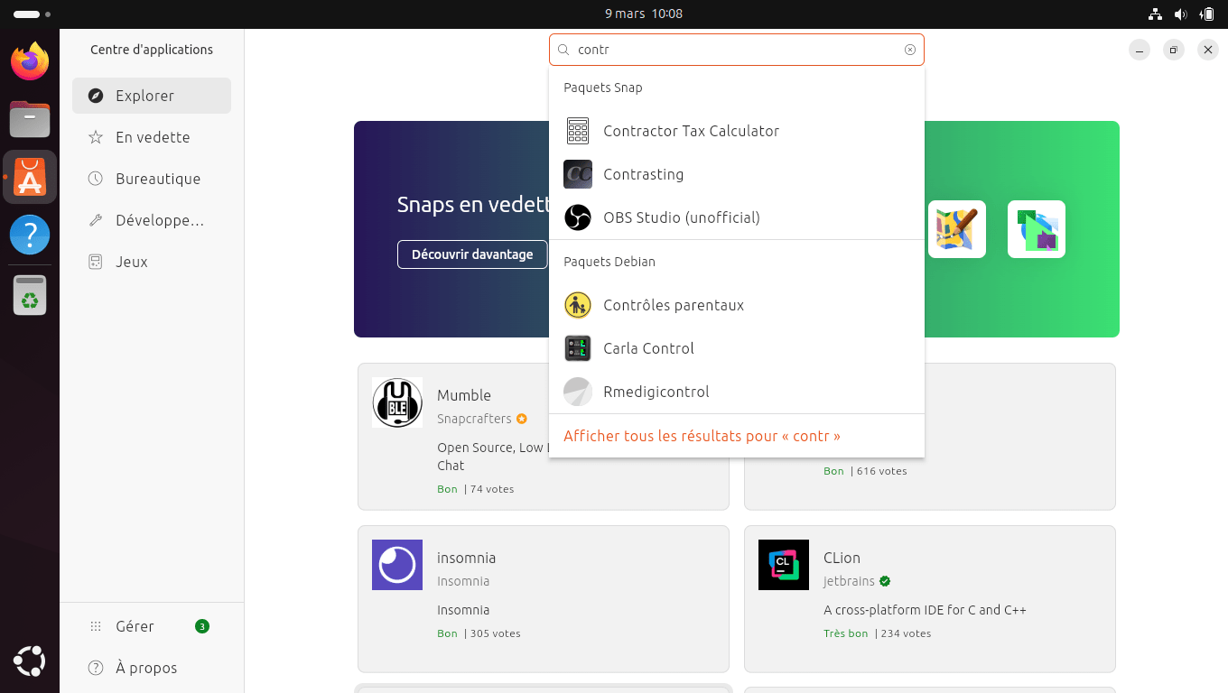The width and height of the screenshot is (1228, 693).
Task: Switch to the Bureautique category
Action: 152,179
